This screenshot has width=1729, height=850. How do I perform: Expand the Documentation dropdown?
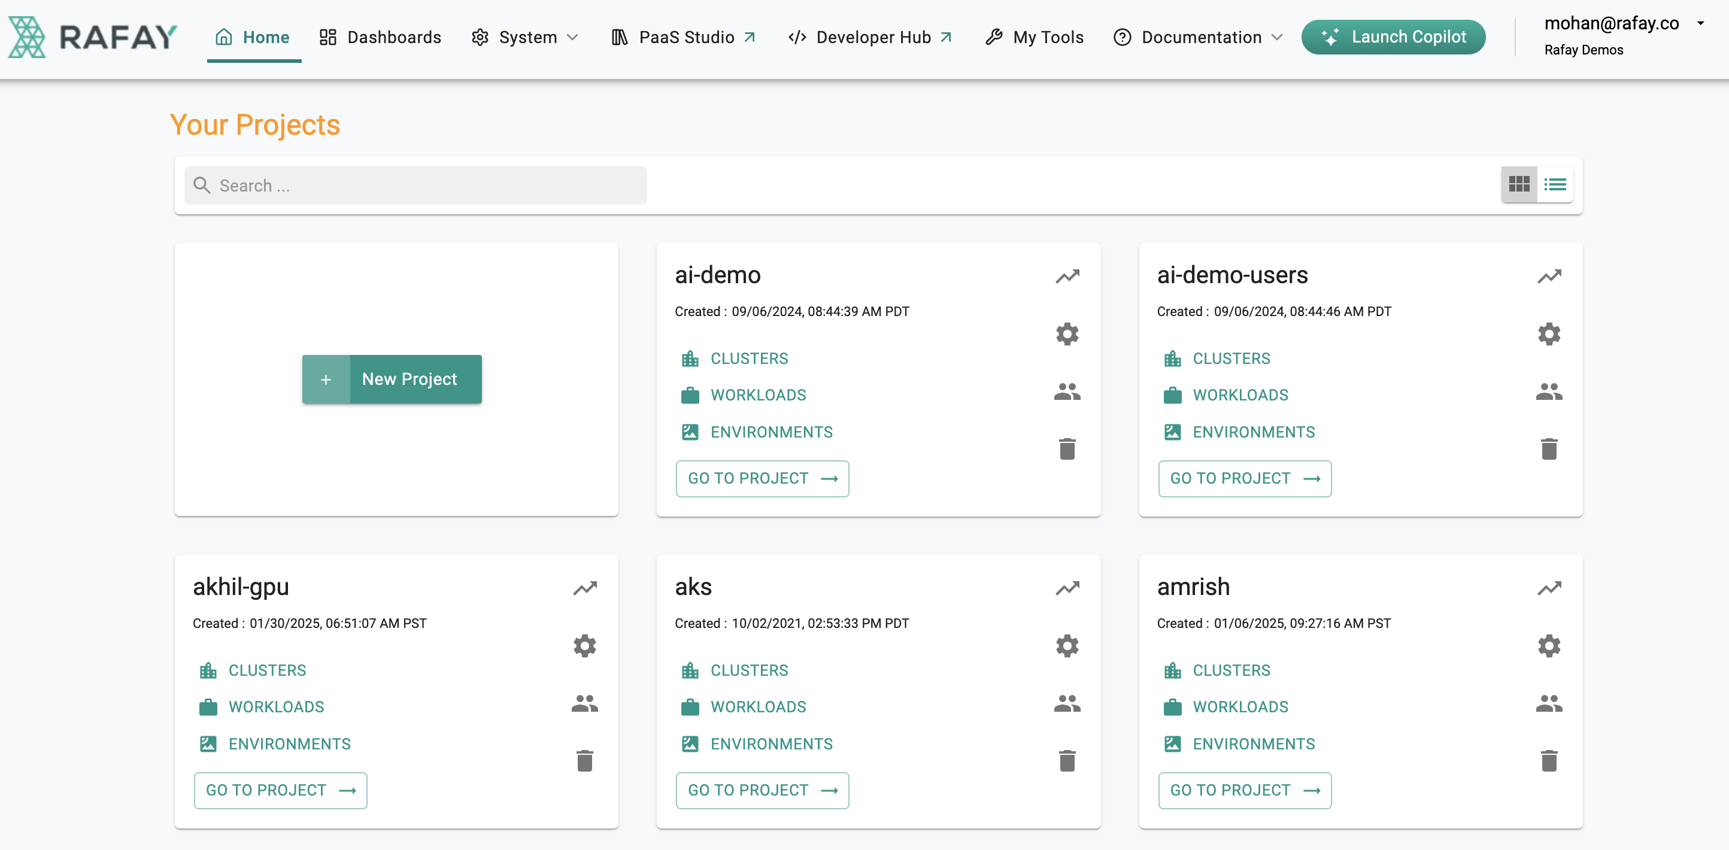click(x=1198, y=37)
